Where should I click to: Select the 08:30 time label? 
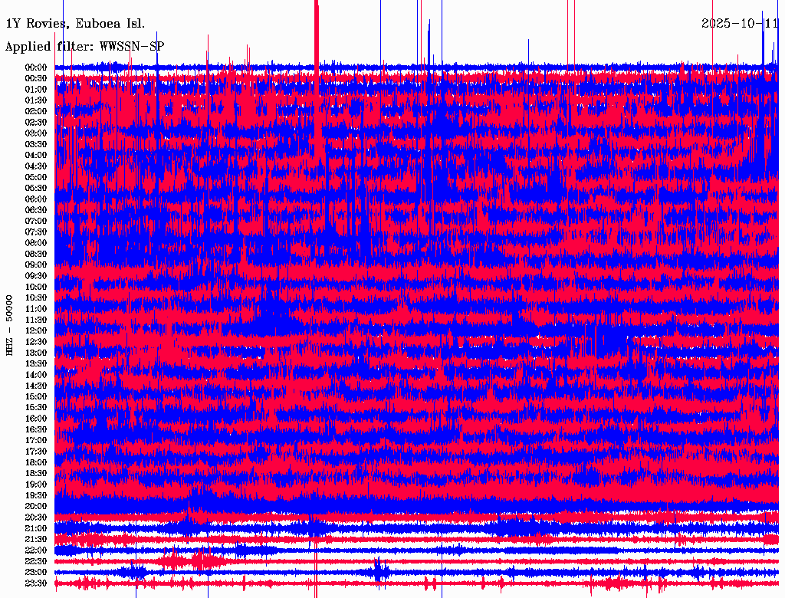tap(36, 255)
